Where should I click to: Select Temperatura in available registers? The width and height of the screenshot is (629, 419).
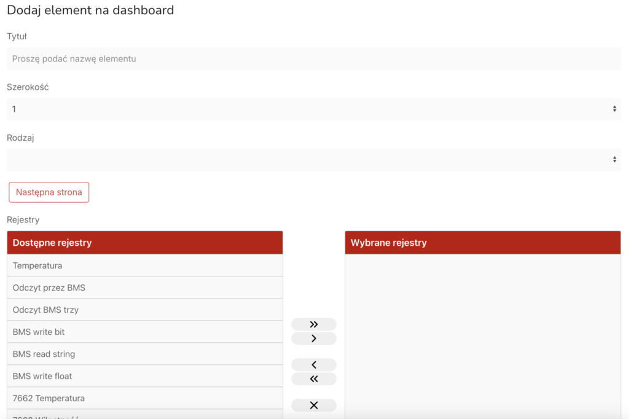pos(145,265)
